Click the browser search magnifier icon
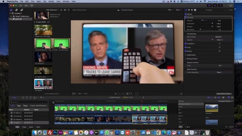242x136 pixels. (69, 10)
